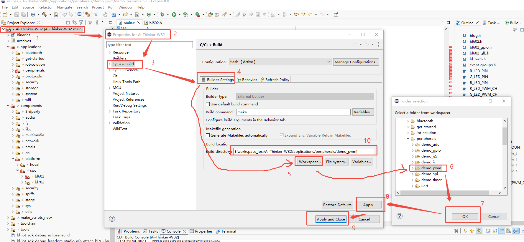Collapse peripherals folder in Folder selection
The image size is (524, 242).
(408, 139)
